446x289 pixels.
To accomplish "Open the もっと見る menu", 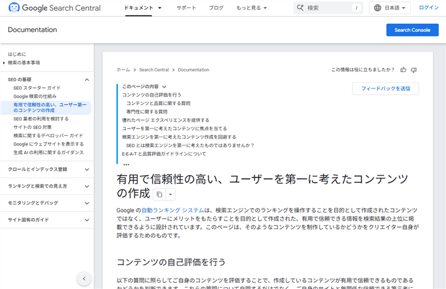I will [x=251, y=8].
